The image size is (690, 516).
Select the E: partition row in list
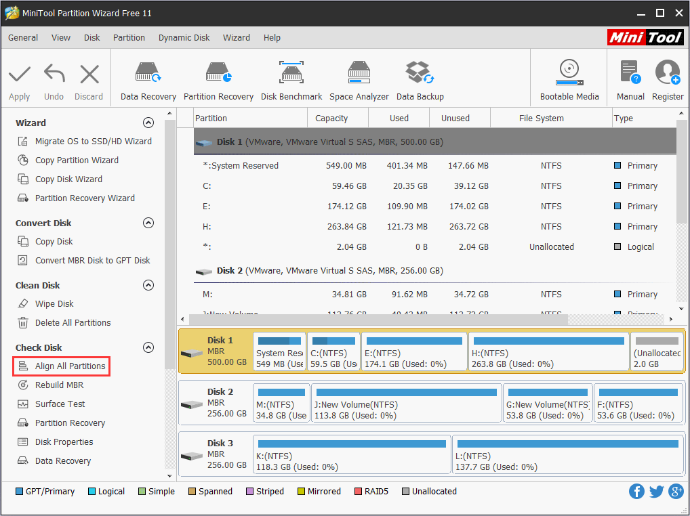434,206
